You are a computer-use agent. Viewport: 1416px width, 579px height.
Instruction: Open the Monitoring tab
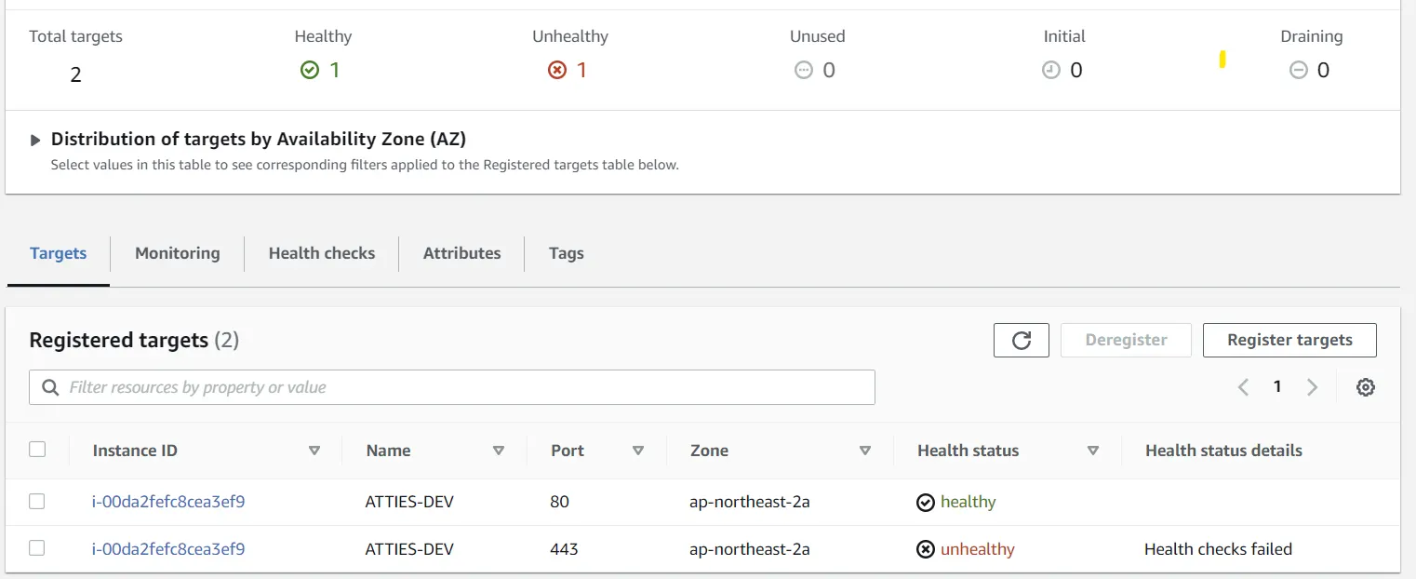coord(178,253)
